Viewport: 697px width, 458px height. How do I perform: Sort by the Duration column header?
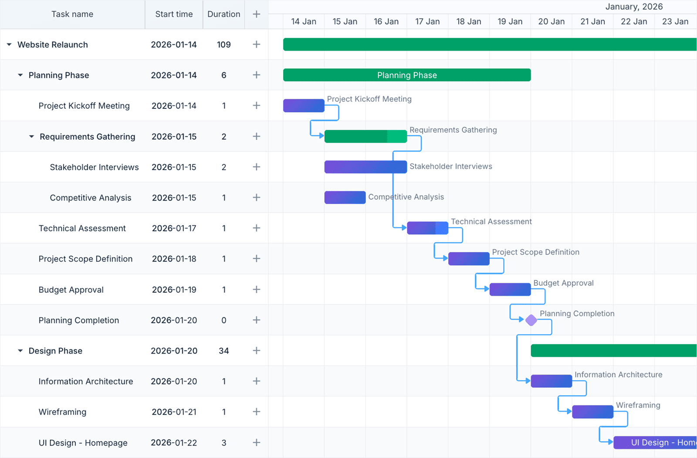224,14
